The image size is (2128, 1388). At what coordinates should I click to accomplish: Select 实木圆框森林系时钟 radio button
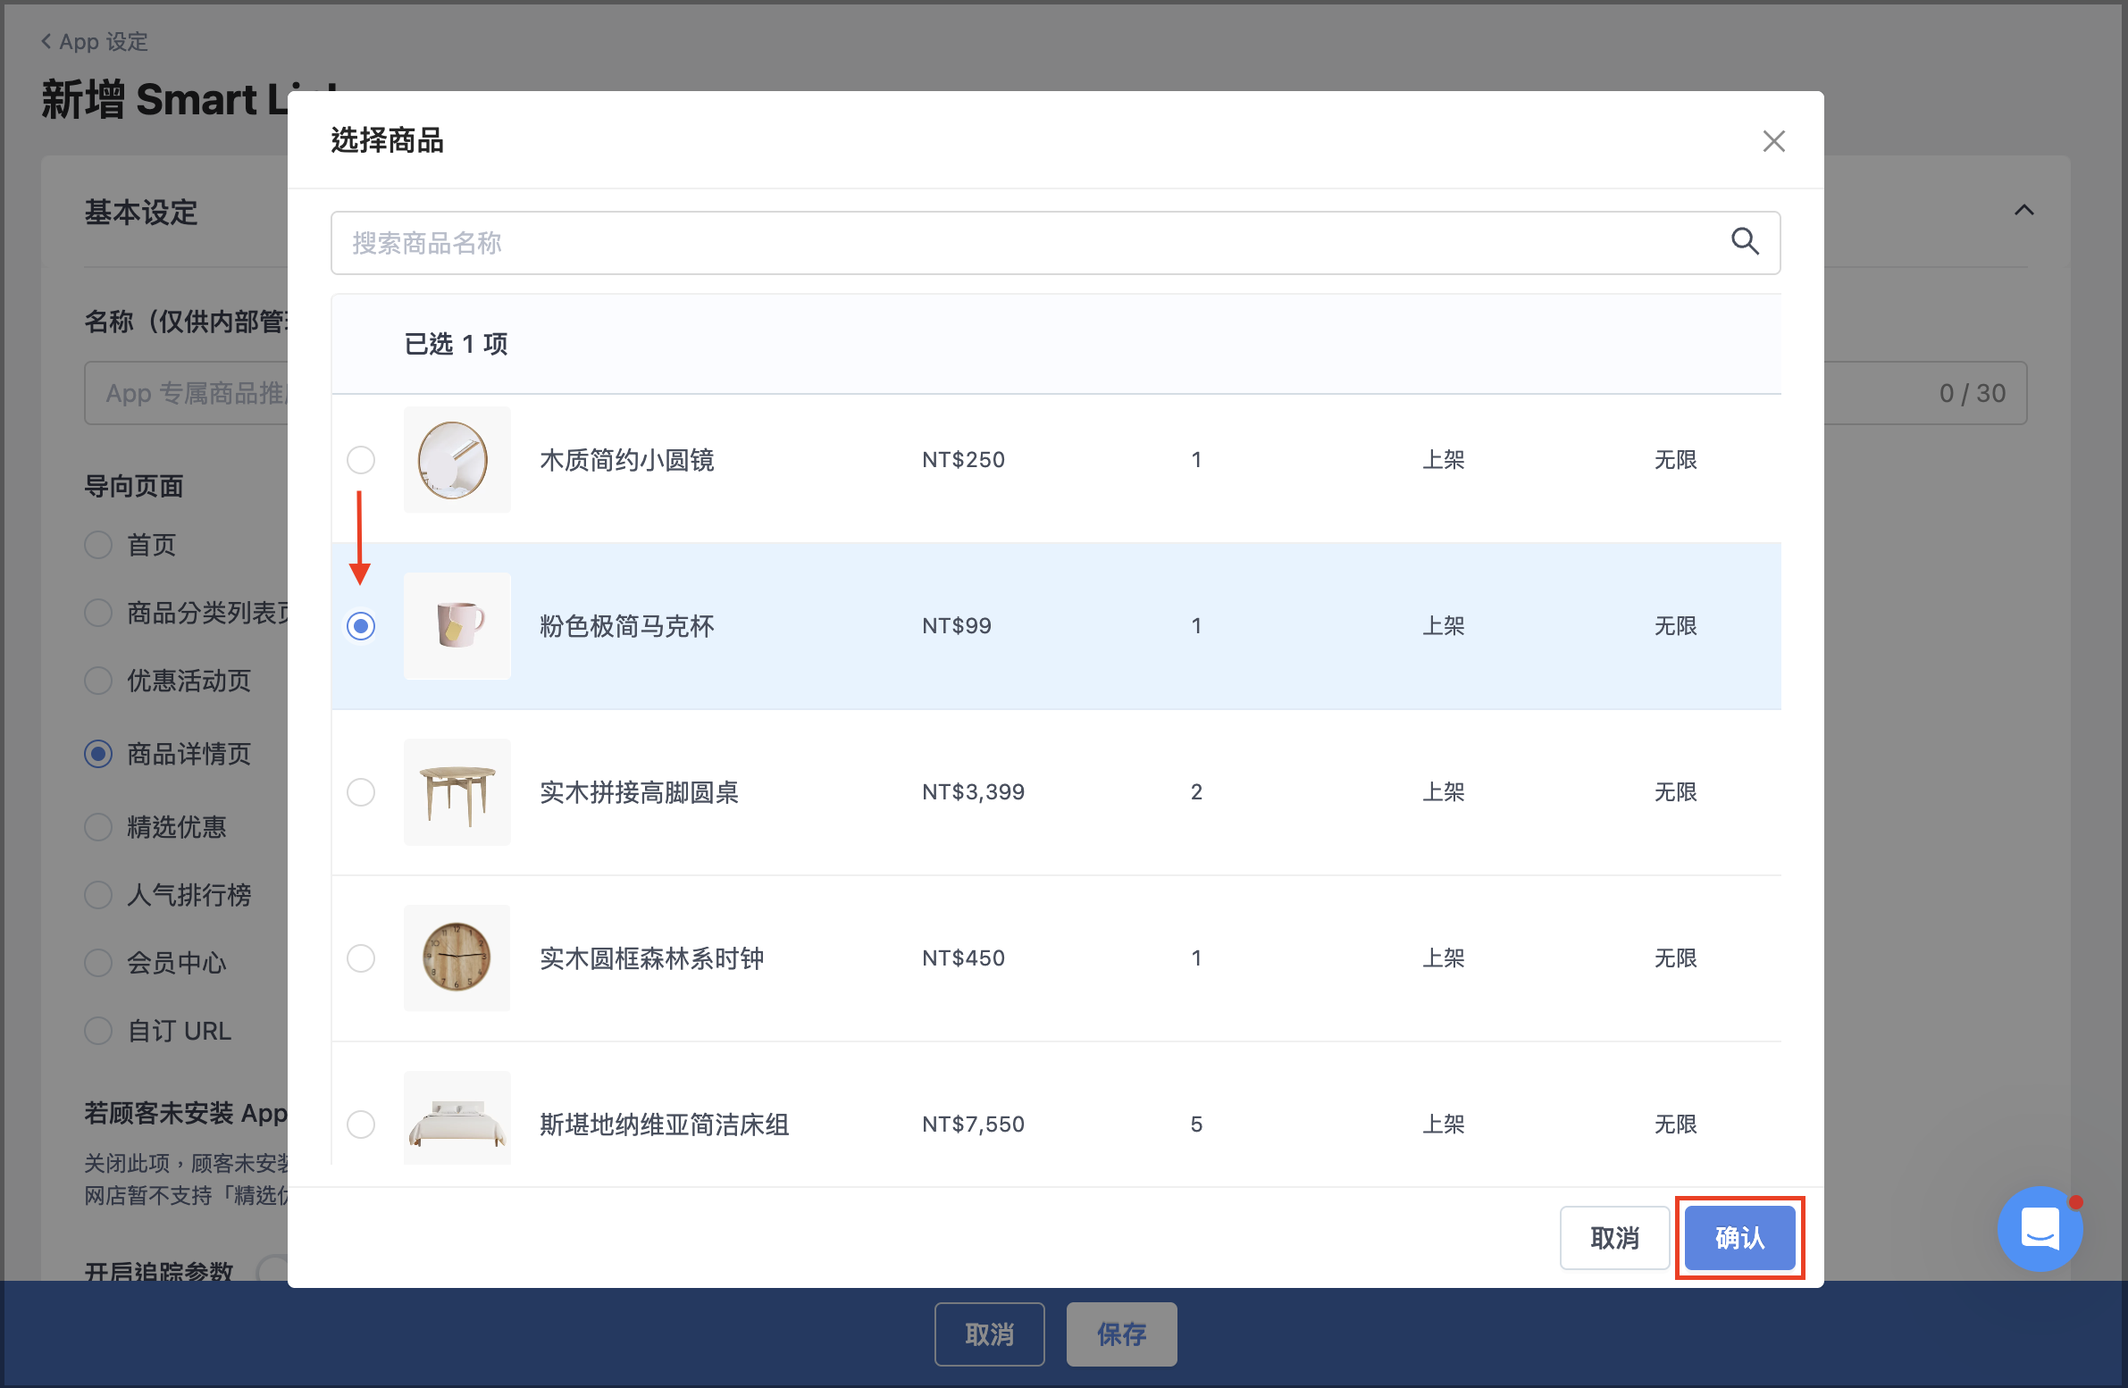coord(361,958)
